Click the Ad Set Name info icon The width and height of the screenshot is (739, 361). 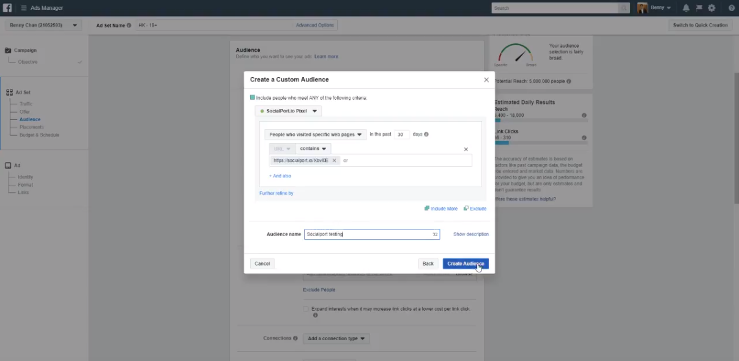pos(128,26)
